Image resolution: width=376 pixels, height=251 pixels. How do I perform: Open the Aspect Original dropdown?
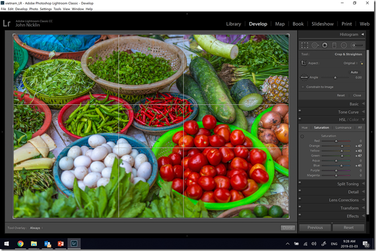point(350,63)
